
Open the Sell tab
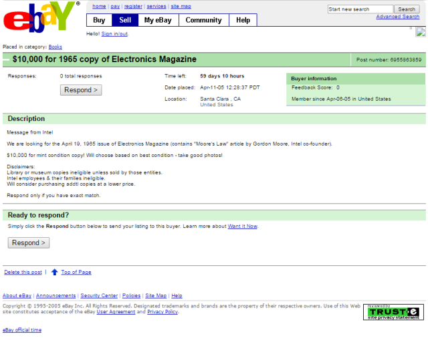[x=125, y=20]
